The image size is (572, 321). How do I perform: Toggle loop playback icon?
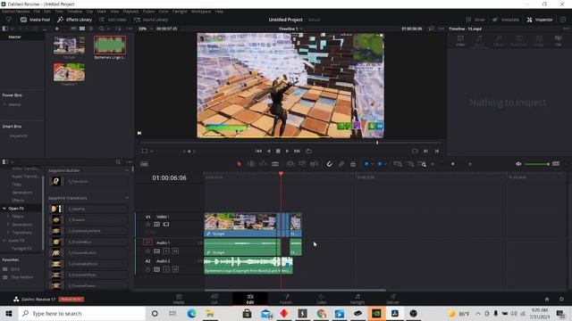click(x=308, y=151)
